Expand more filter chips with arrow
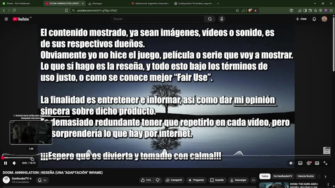The height and width of the screenshot is (188, 335). click(x=325, y=177)
